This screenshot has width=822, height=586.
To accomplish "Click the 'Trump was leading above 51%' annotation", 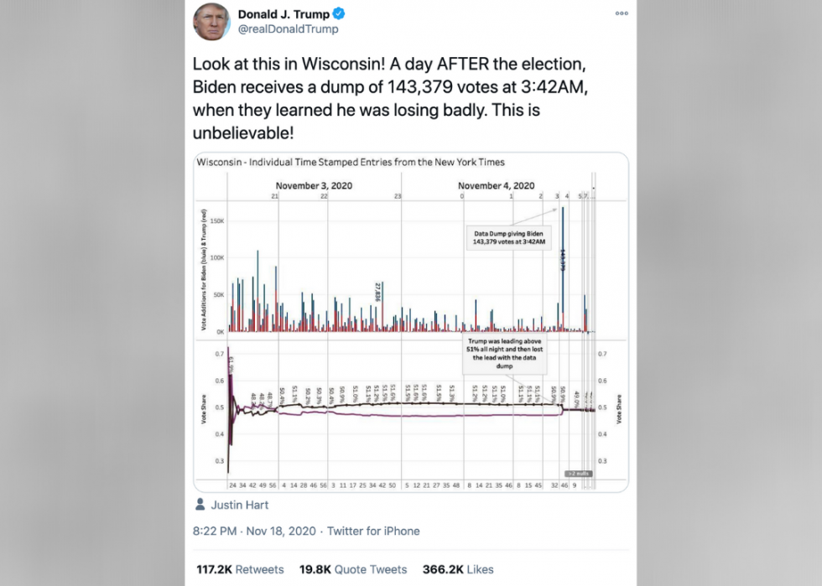I will coord(505,355).
